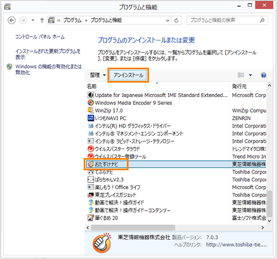This screenshot has height=259, width=277.
Task: Click the horizontal scrollbar thumb
Action: pyautogui.click(x=133, y=227)
